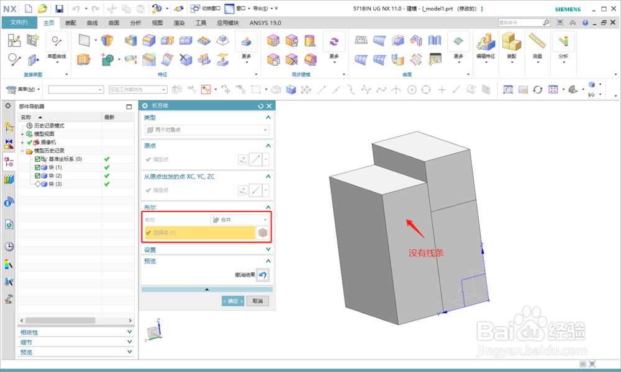Close the 长方体 dialog with the X icon
This screenshot has height=372, width=621.
click(x=270, y=106)
